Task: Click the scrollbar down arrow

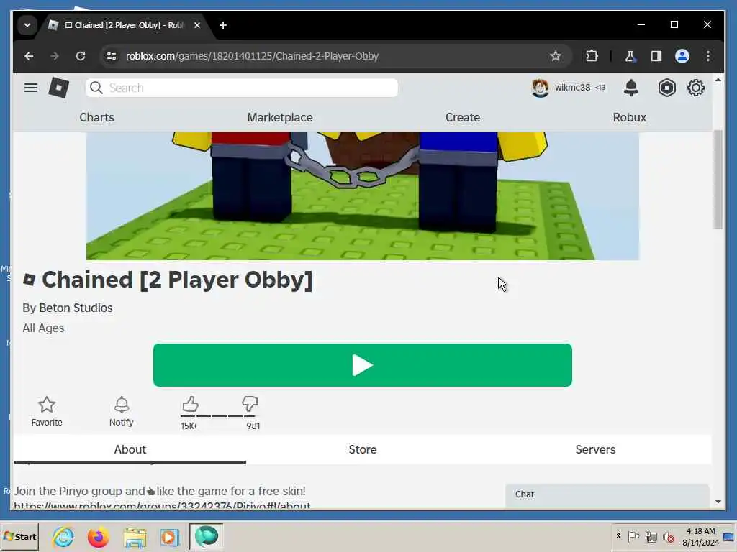Action: point(718,502)
